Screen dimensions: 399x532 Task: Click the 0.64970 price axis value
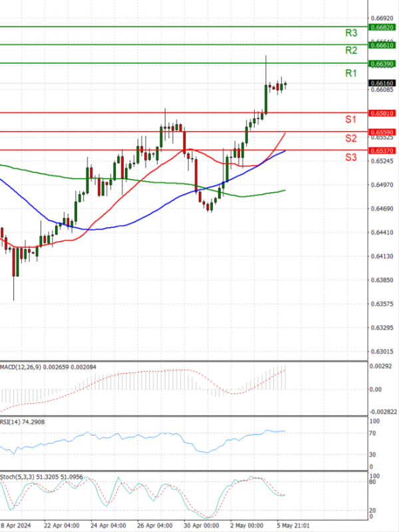point(382,185)
